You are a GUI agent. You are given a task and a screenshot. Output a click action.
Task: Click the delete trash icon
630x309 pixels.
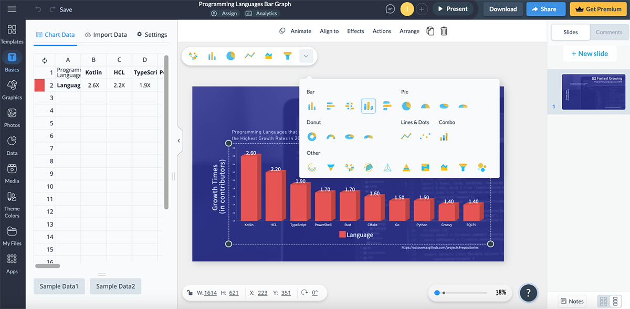tap(444, 31)
